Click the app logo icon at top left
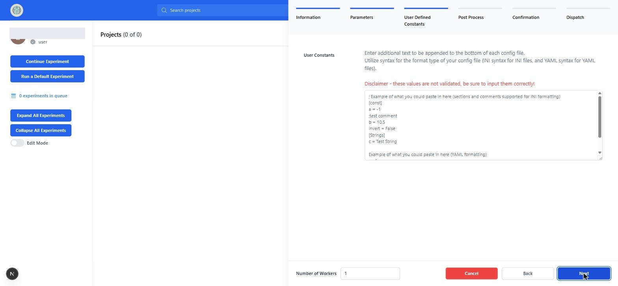Image resolution: width=618 pixels, height=286 pixels. (x=17, y=10)
